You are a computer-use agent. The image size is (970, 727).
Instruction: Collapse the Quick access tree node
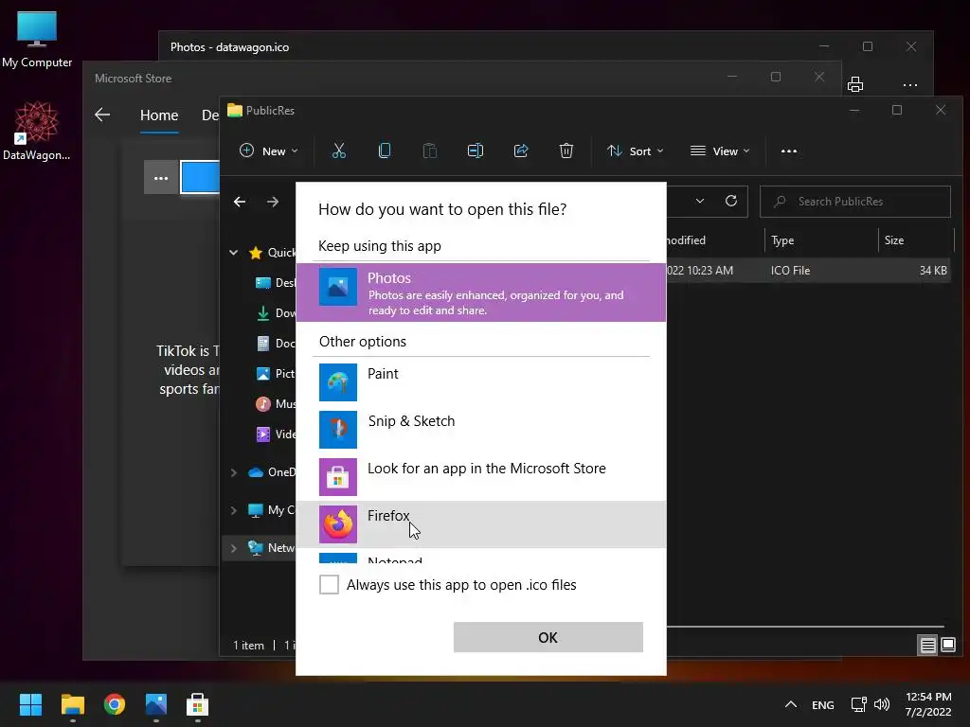pos(233,252)
